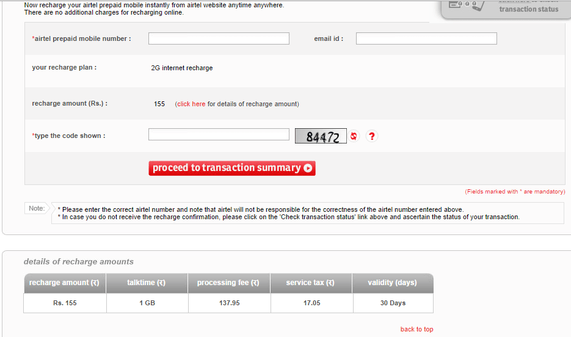The width and height of the screenshot is (571, 337).
Task: Click the 'validity (days)' column header
Action: point(392,283)
